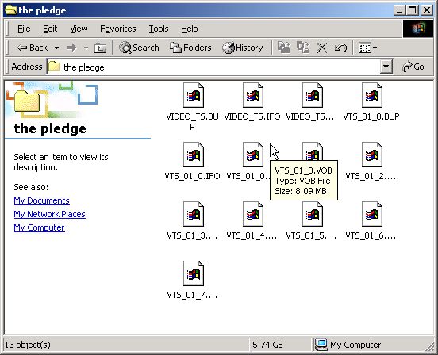Click the Forward arrow button
Viewport: 438px width, 355px height.
[x=71, y=48]
